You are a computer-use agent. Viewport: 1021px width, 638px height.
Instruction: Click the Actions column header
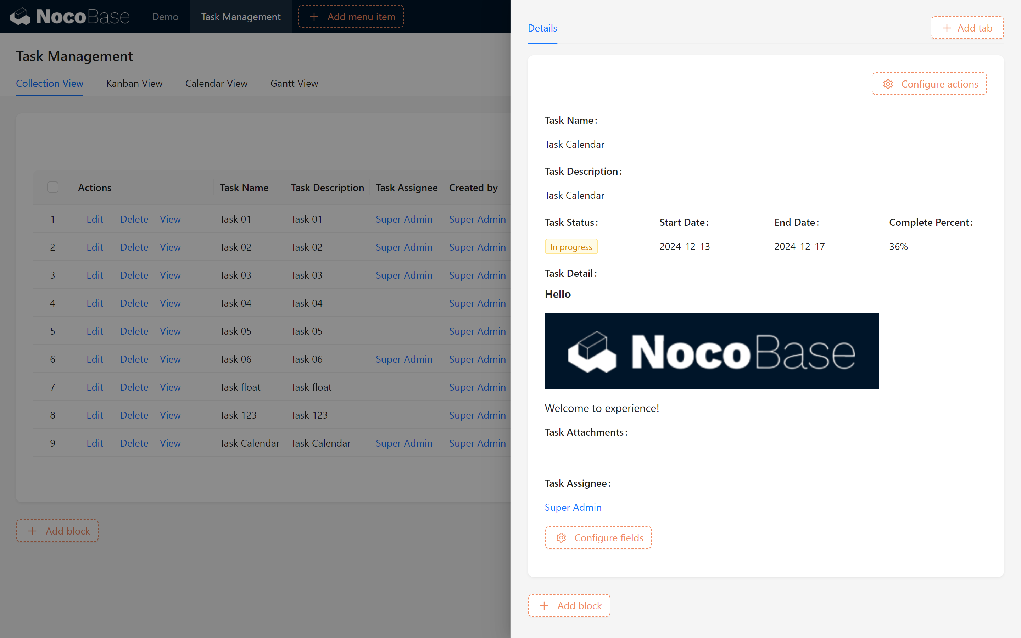coord(95,188)
